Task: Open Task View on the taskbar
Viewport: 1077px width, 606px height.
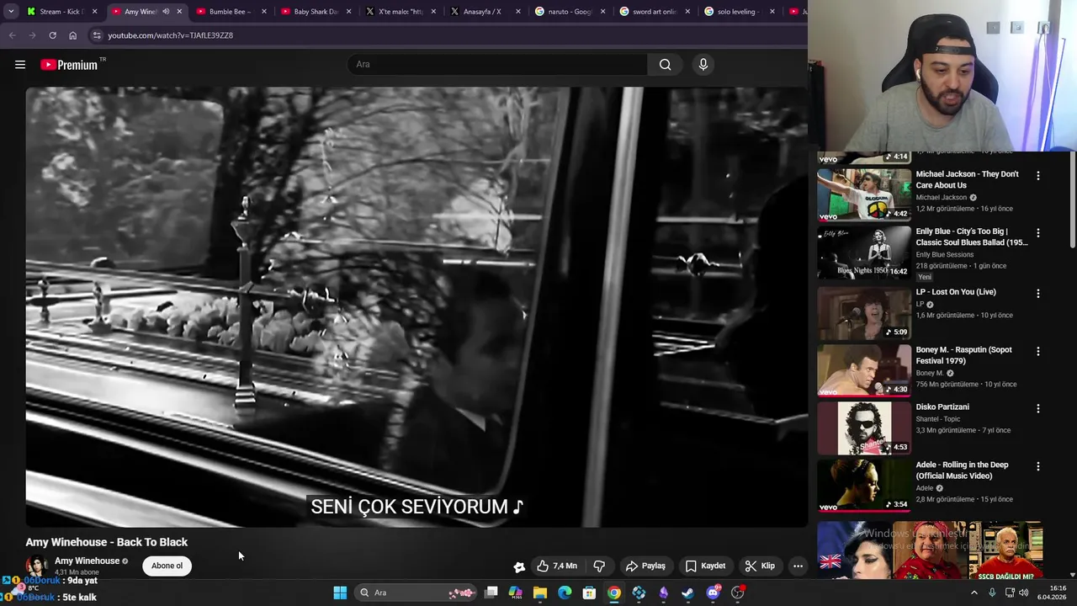Action: (x=491, y=593)
